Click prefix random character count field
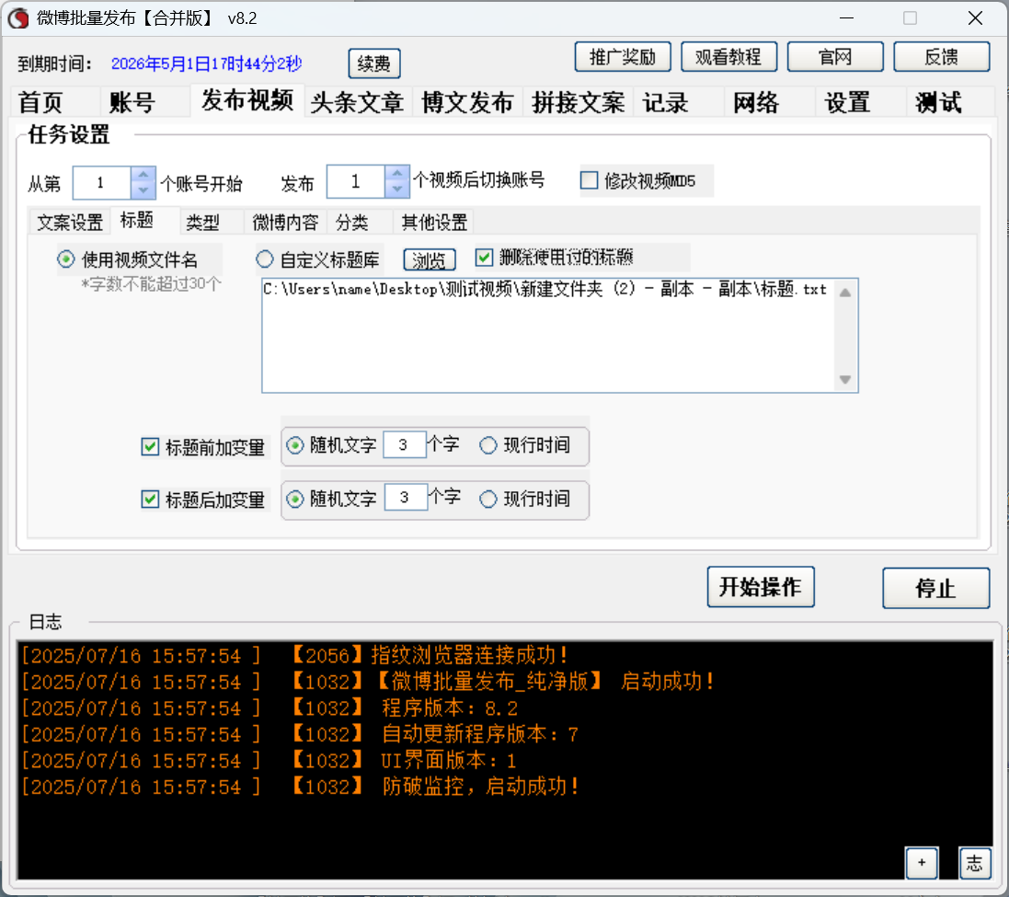The image size is (1009, 897). click(x=405, y=444)
